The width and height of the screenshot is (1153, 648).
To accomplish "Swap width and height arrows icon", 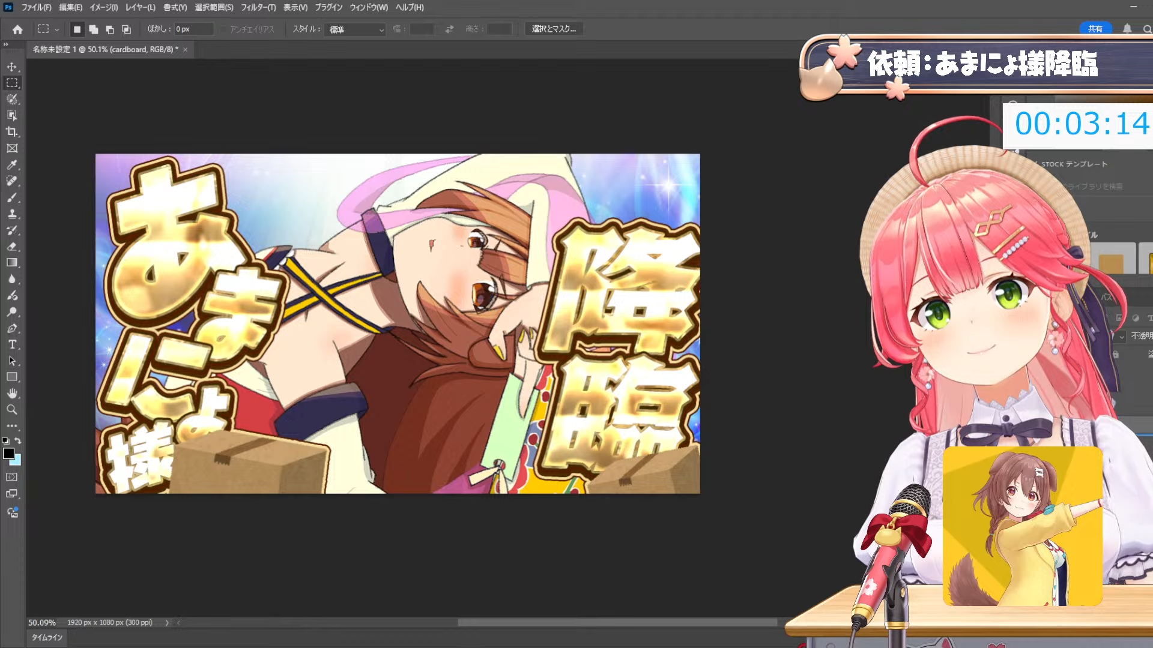I will point(449,29).
